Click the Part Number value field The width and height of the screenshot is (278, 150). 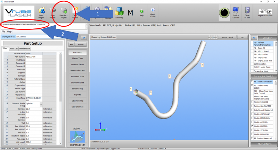[x=34, y=57]
